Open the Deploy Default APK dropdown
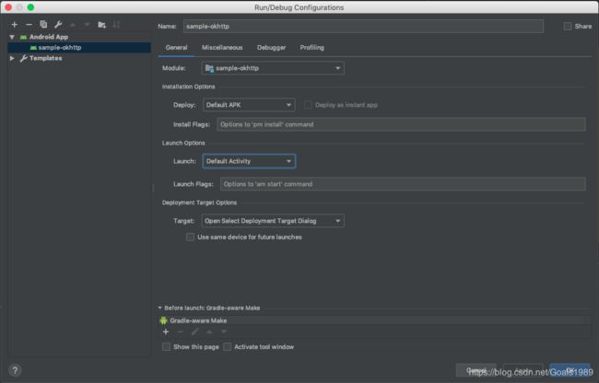Screen dimensions: 599x383 tap(249, 105)
